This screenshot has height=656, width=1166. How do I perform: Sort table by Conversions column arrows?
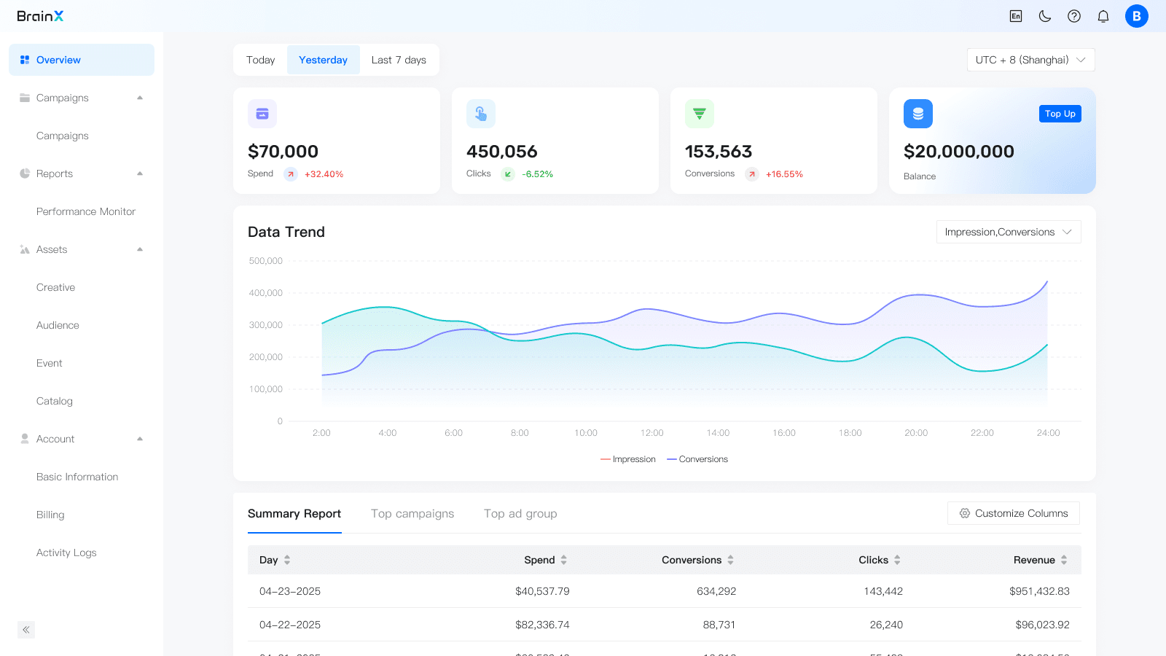tap(730, 560)
